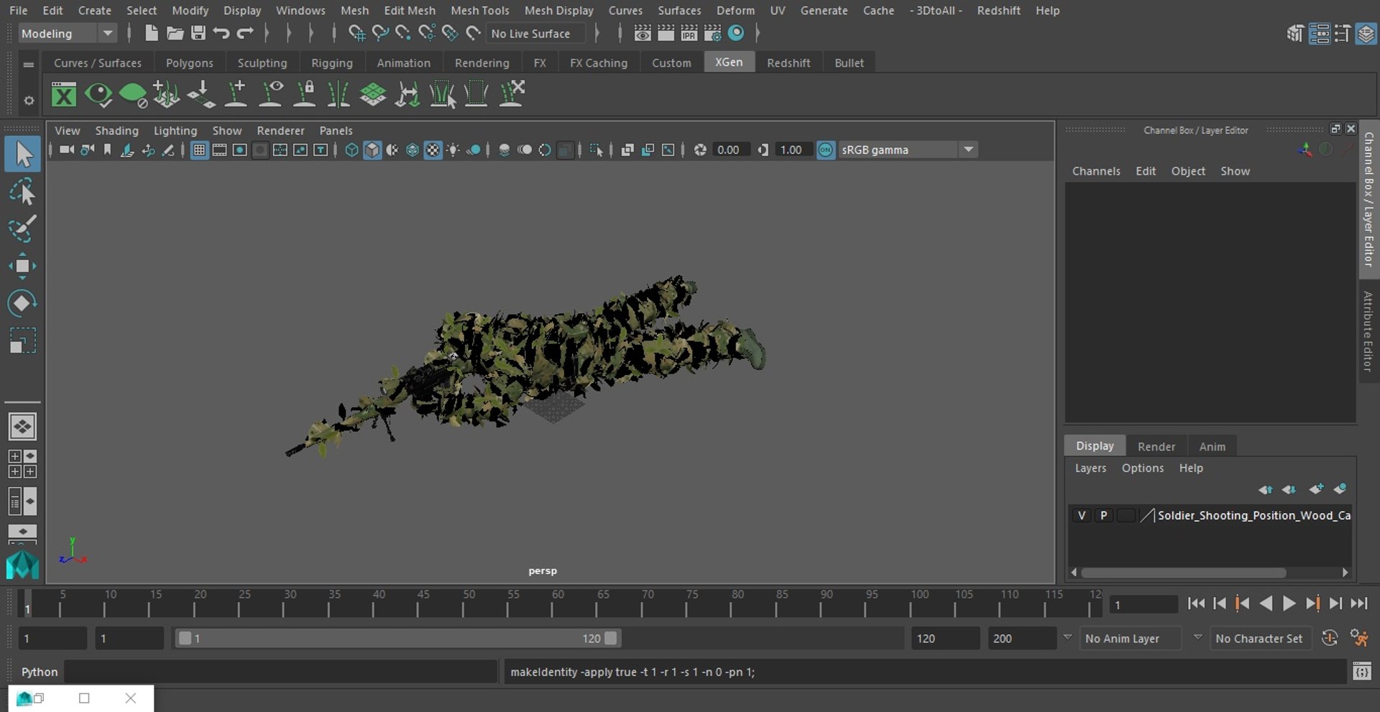Open the Script Editor icon

[x=1362, y=672]
